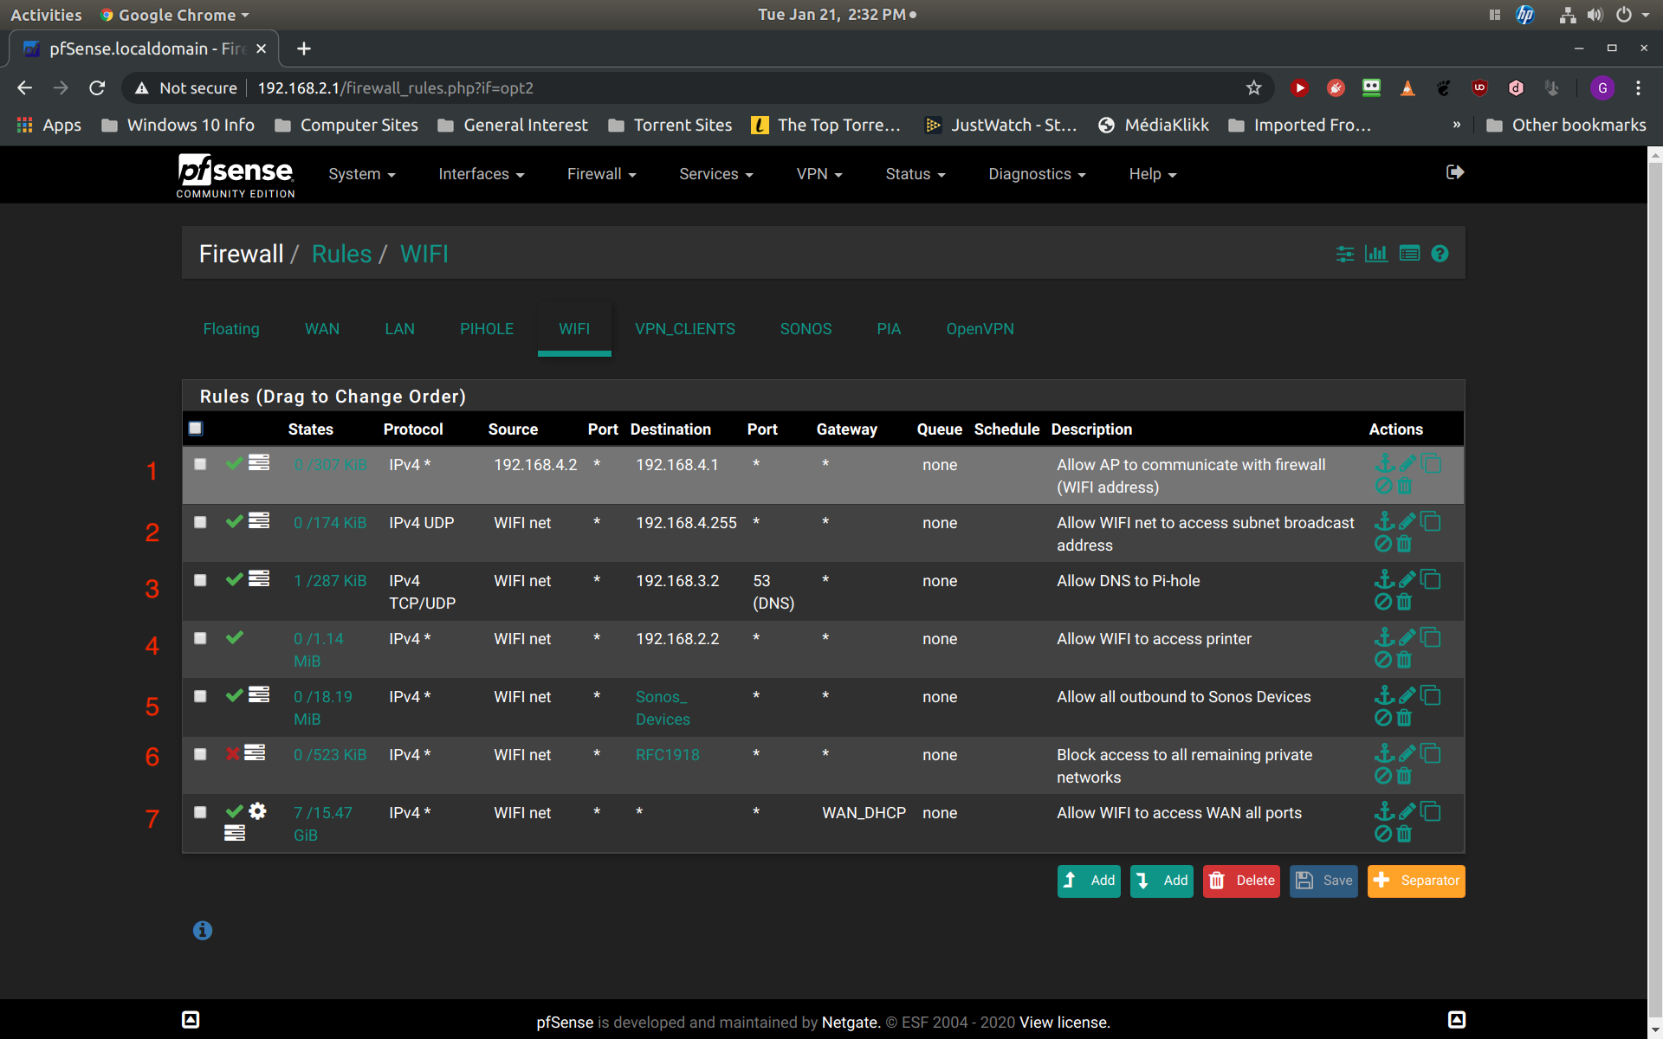The height and width of the screenshot is (1039, 1663).
Task: Reload the page with Chrome refresh button
Action: click(x=97, y=87)
